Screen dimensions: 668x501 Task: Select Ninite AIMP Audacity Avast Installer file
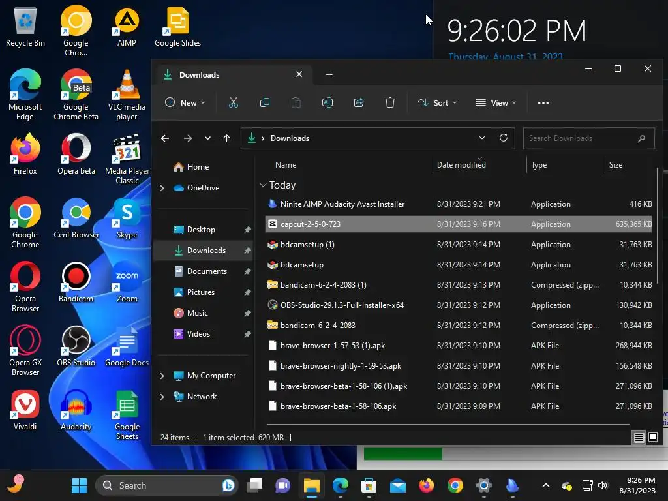[459, 204]
